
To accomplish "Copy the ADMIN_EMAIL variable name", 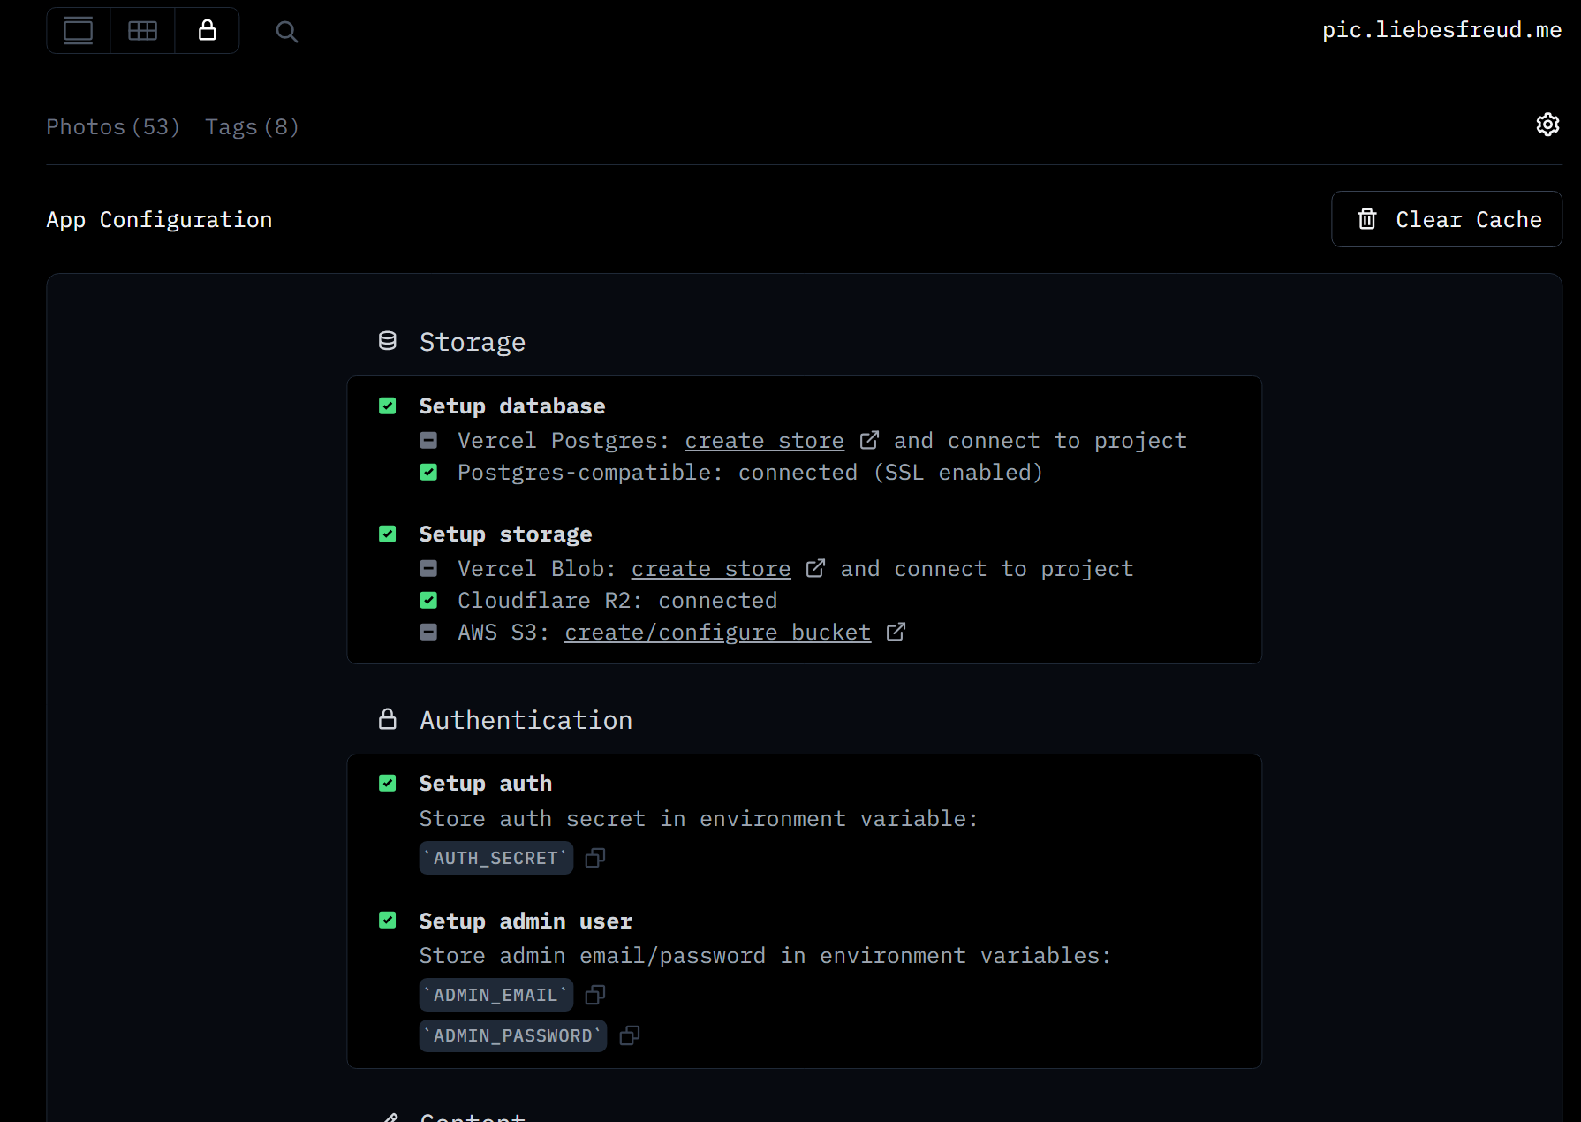I will coord(595,995).
